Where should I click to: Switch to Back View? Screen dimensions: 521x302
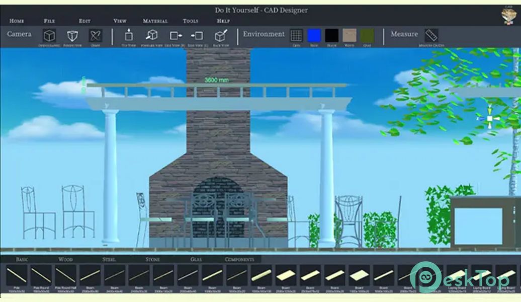tap(221, 36)
